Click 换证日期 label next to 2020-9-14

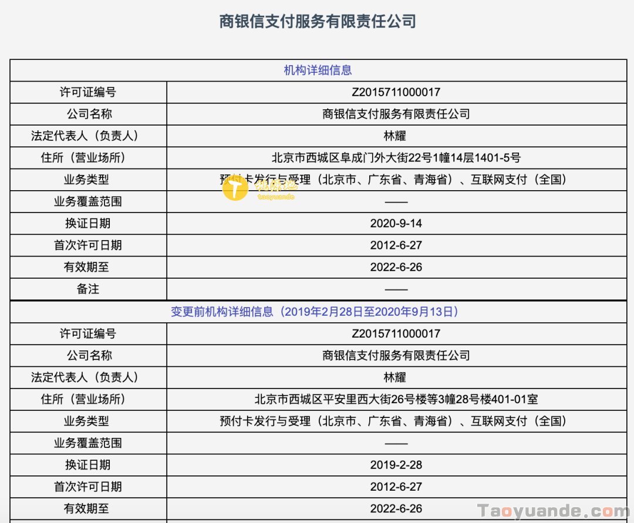point(87,224)
